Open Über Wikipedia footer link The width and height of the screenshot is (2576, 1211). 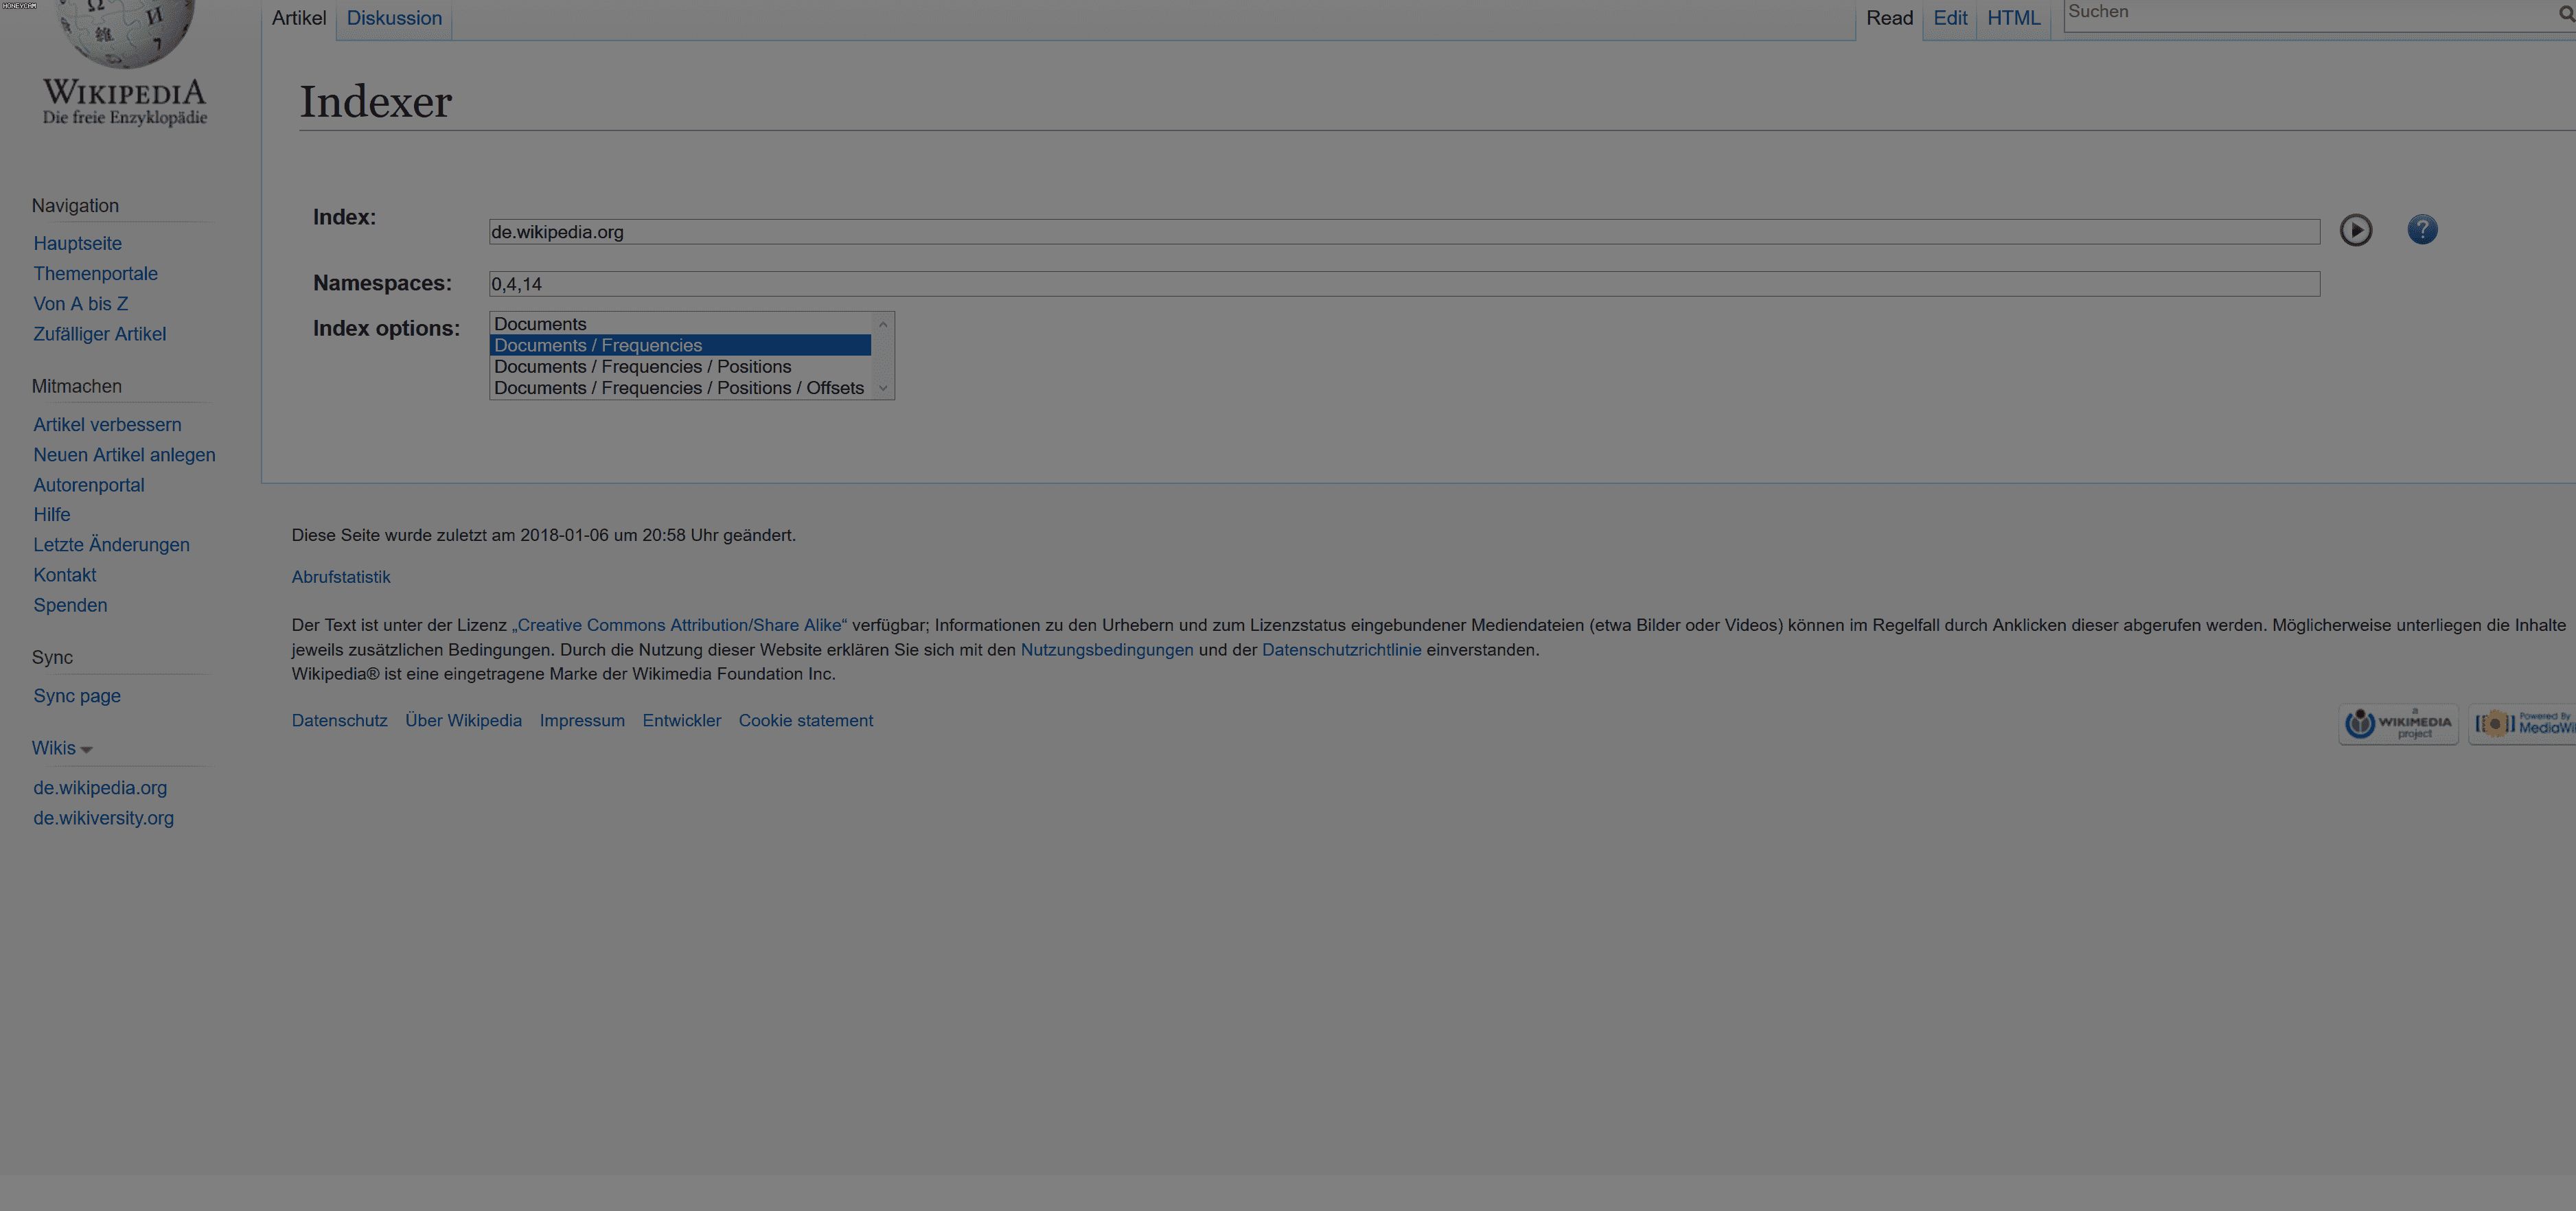[463, 721]
